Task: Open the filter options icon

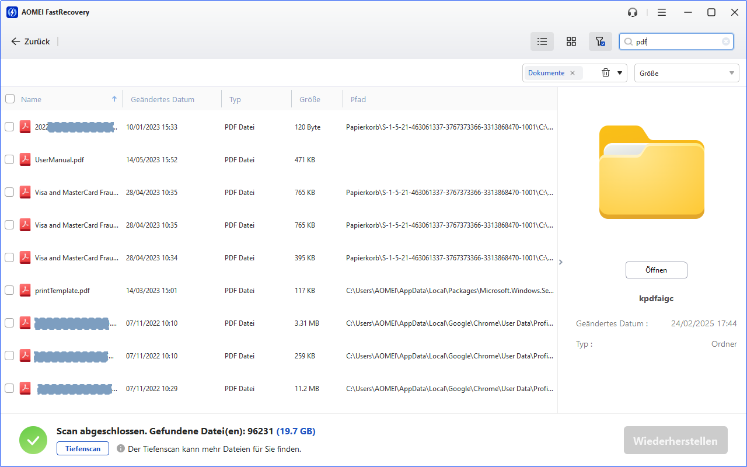Action: (600, 41)
